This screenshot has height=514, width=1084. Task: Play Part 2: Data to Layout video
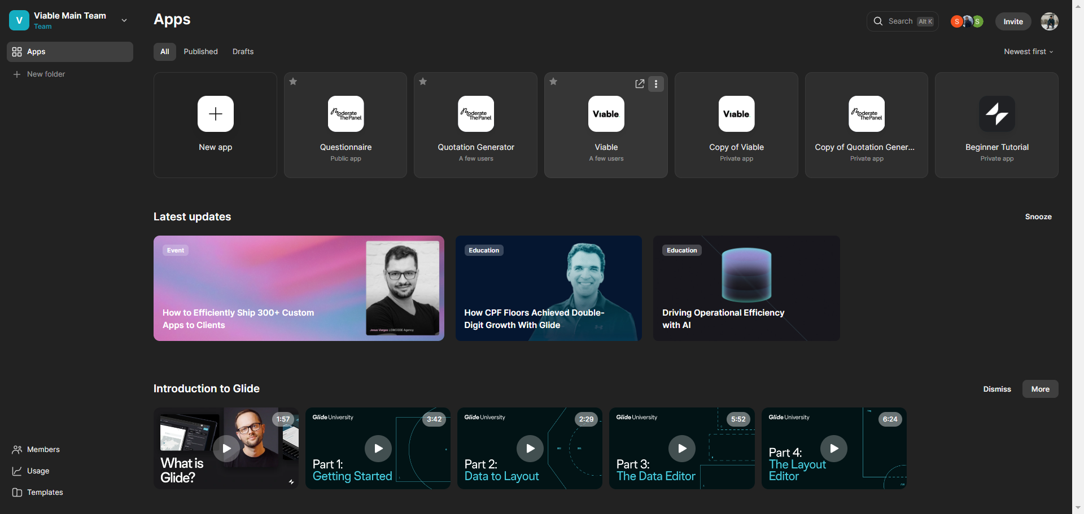pyautogui.click(x=530, y=449)
